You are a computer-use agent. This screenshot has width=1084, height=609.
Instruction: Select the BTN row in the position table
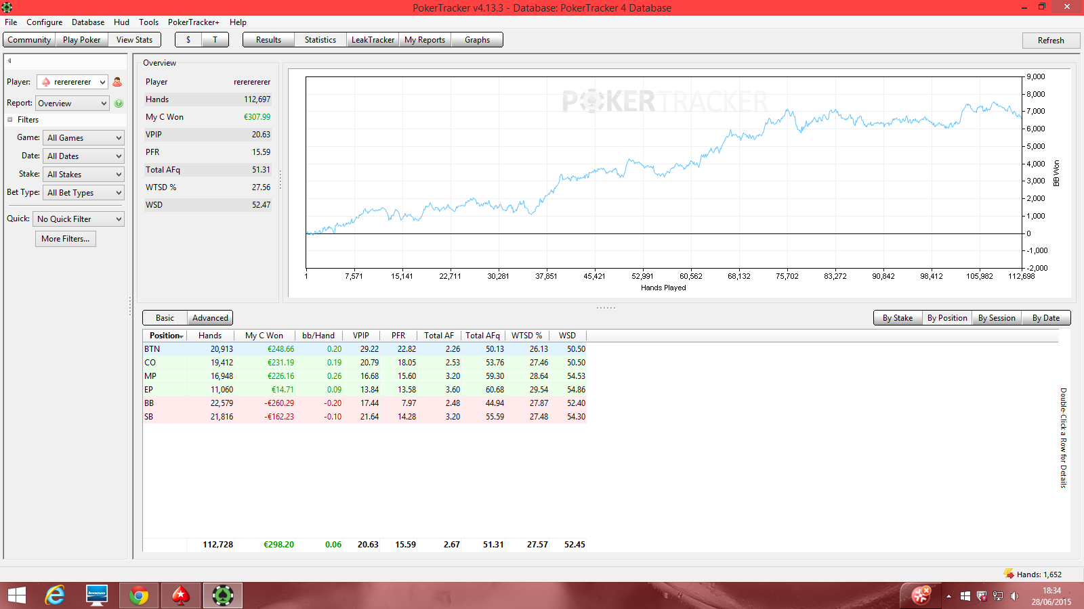point(364,349)
